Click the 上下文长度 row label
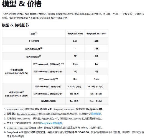 34,41
